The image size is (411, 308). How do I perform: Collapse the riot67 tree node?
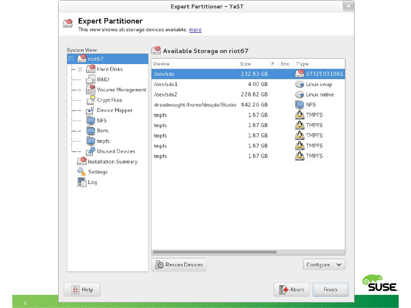(71, 59)
